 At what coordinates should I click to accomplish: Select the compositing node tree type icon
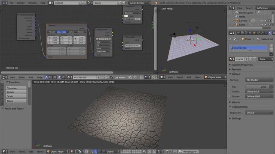[x=51, y=77]
